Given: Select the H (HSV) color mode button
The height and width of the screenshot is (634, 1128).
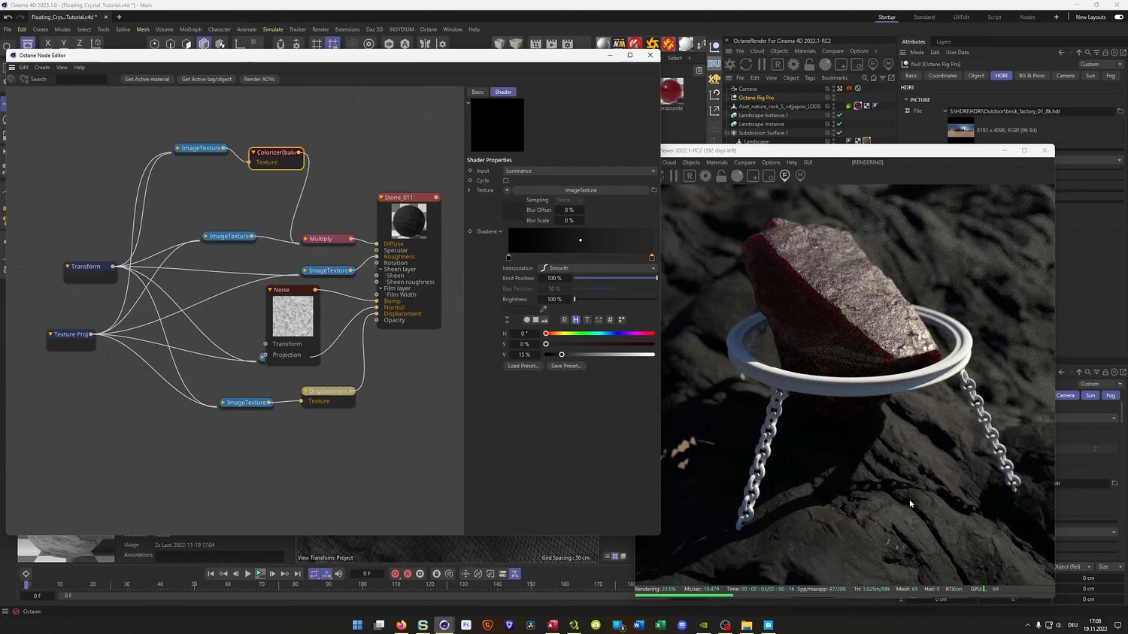Looking at the screenshot, I should [576, 320].
